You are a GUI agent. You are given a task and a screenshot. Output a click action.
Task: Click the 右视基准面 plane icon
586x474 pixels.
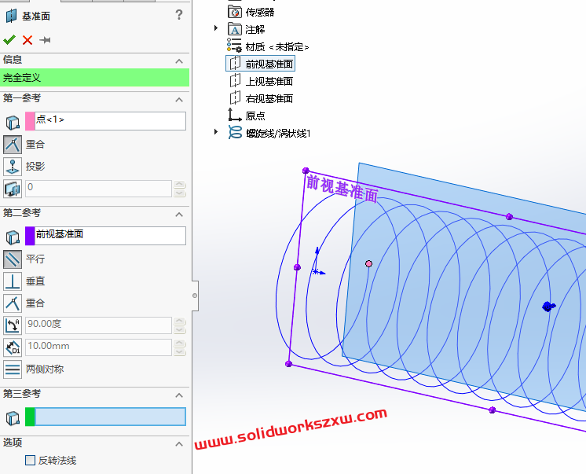pos(235,97)
